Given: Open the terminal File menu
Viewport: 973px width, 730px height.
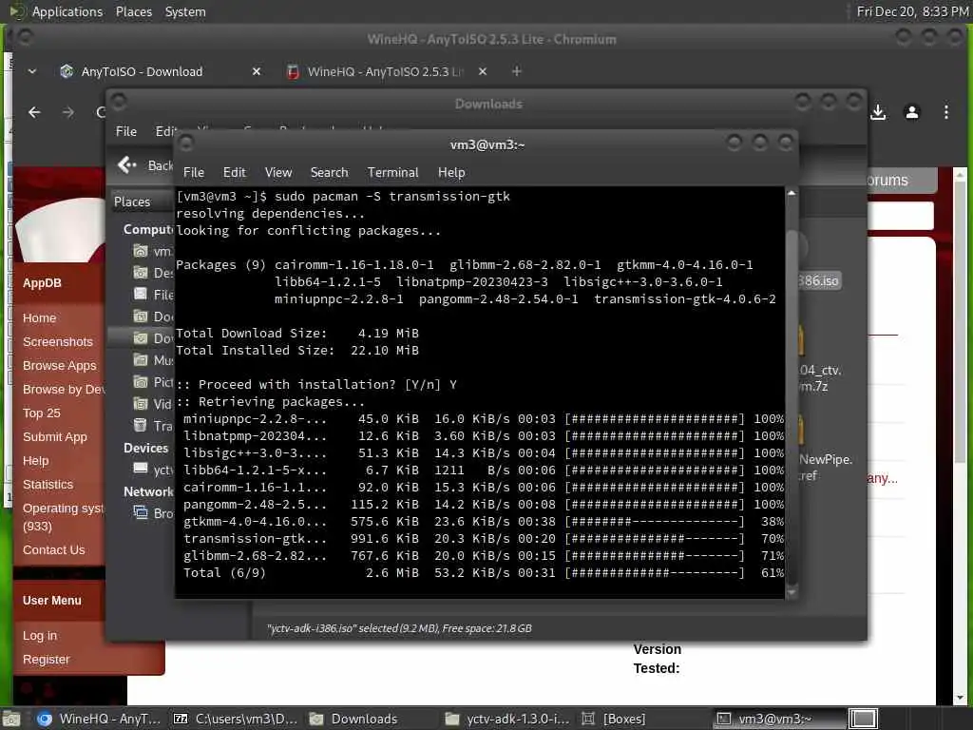Looking at the screenshot, I should click(194, 173).
